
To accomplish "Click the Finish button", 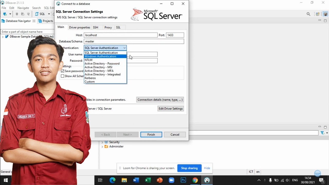I will click(x=151, y=135).
